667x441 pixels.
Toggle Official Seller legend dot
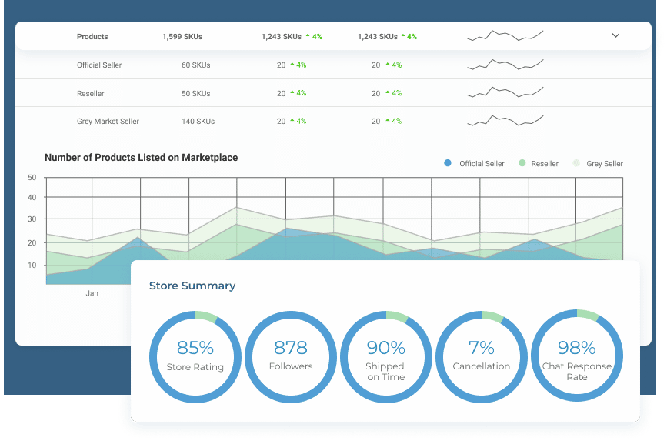[448, 163]
